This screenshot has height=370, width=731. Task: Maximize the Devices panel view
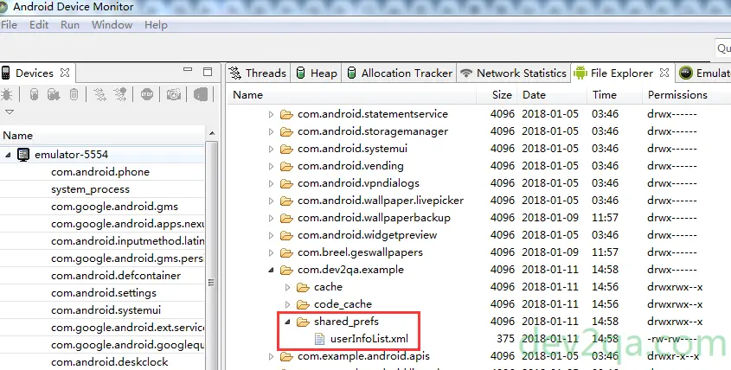[208, 71]
